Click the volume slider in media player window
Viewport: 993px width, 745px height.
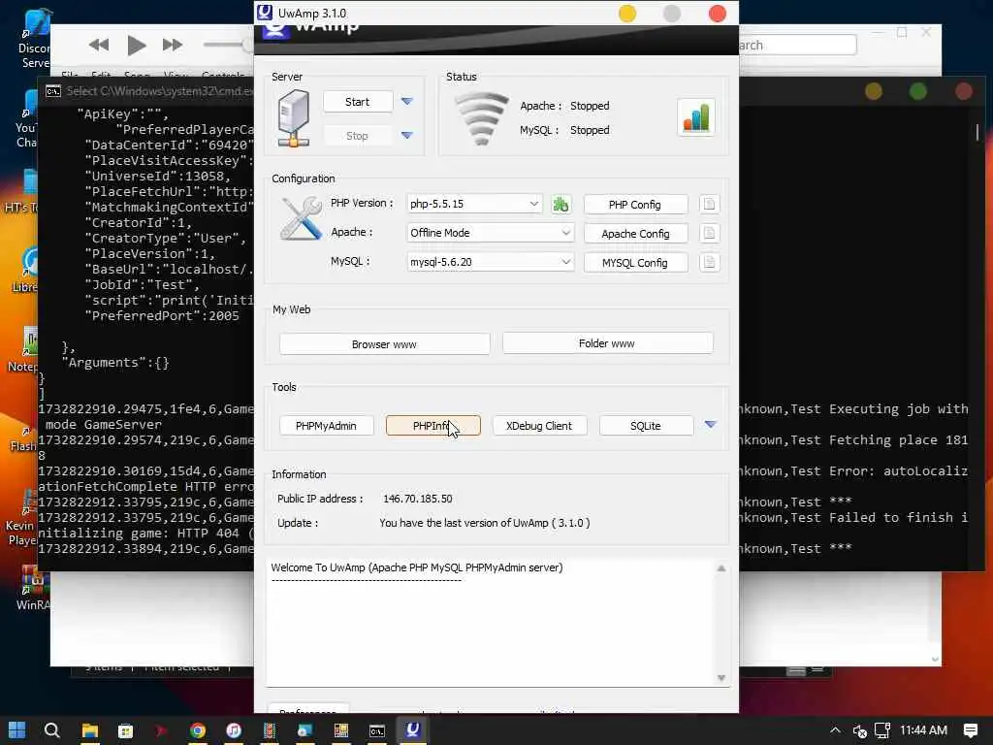point(227,45)
